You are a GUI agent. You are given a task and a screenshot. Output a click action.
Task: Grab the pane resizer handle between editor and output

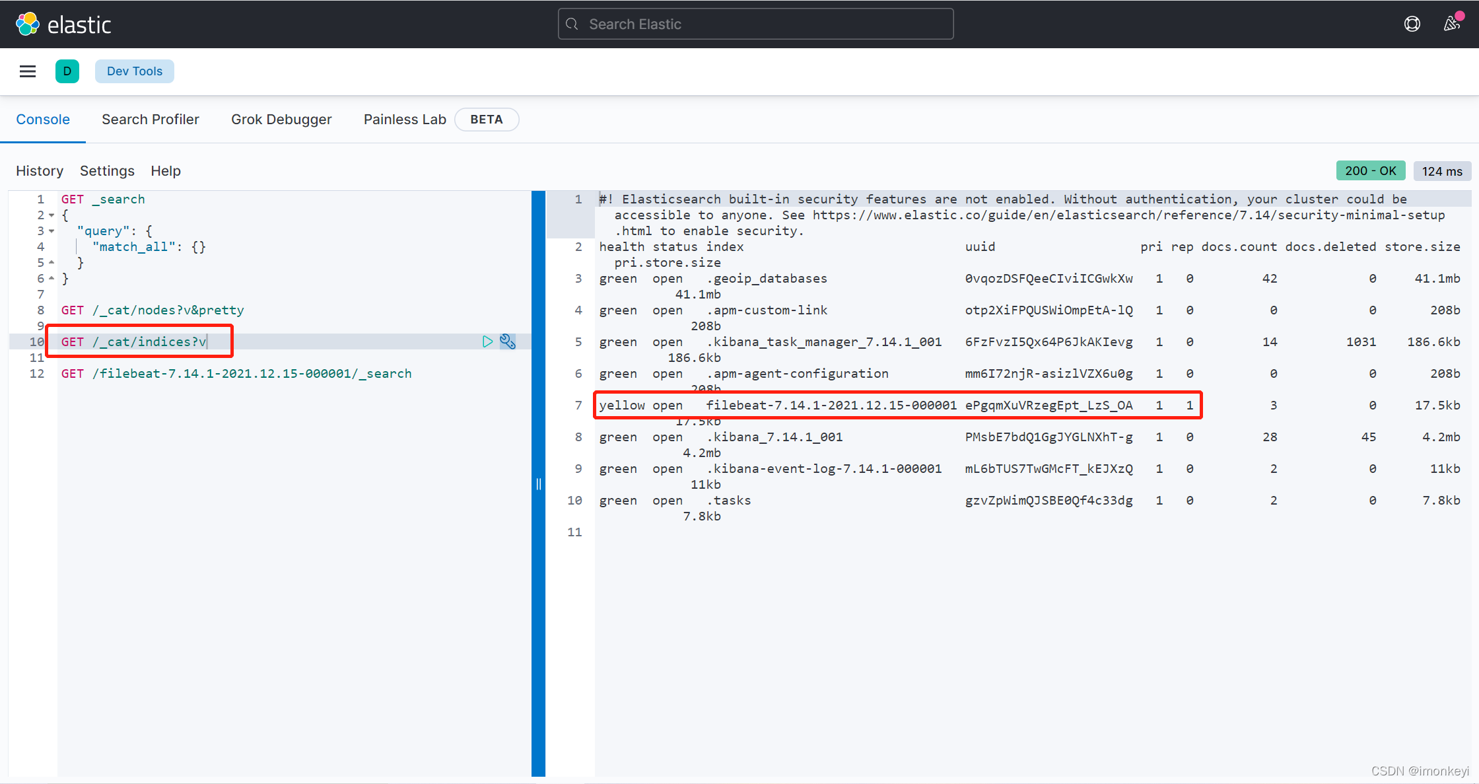[x=539, y=484]
